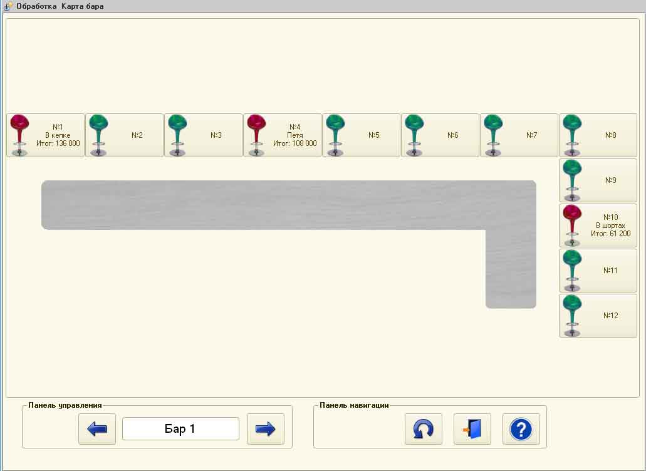Open help with the question mark icon
Screen dimensions: 646x471
point(521,429)
